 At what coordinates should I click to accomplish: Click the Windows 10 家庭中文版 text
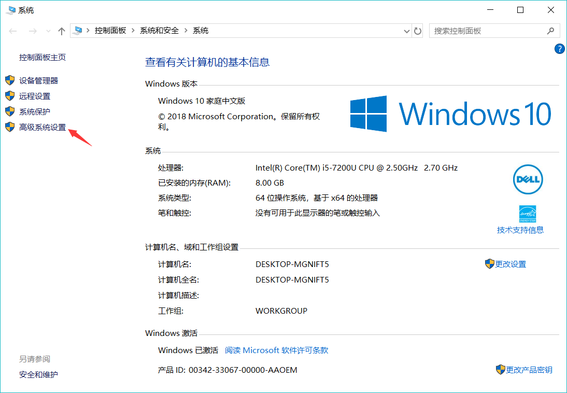pos(202,101)
